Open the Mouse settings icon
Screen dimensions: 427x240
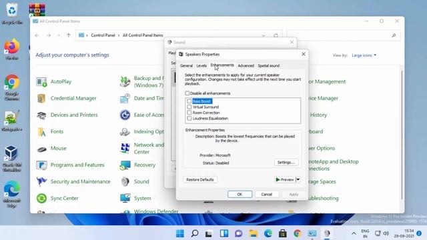[x=41, y=149]
